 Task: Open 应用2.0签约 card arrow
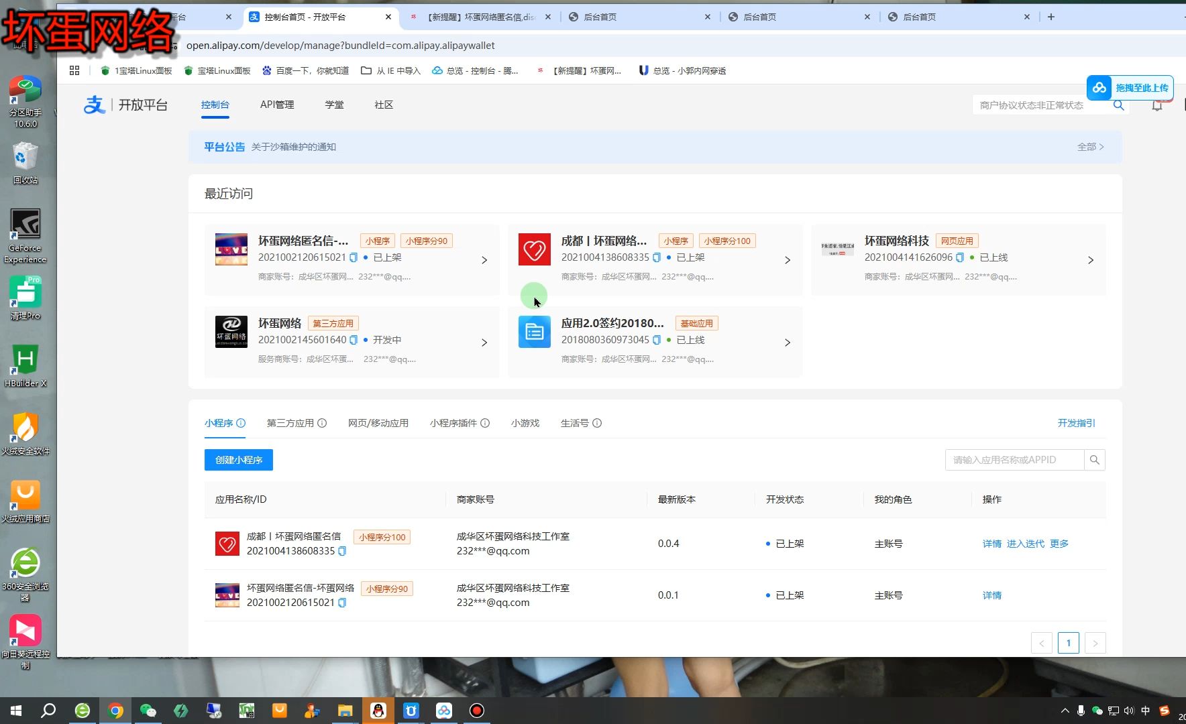788,343
